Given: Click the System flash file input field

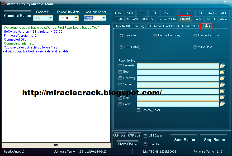Looking at the screenshot, I should (177, 85).
